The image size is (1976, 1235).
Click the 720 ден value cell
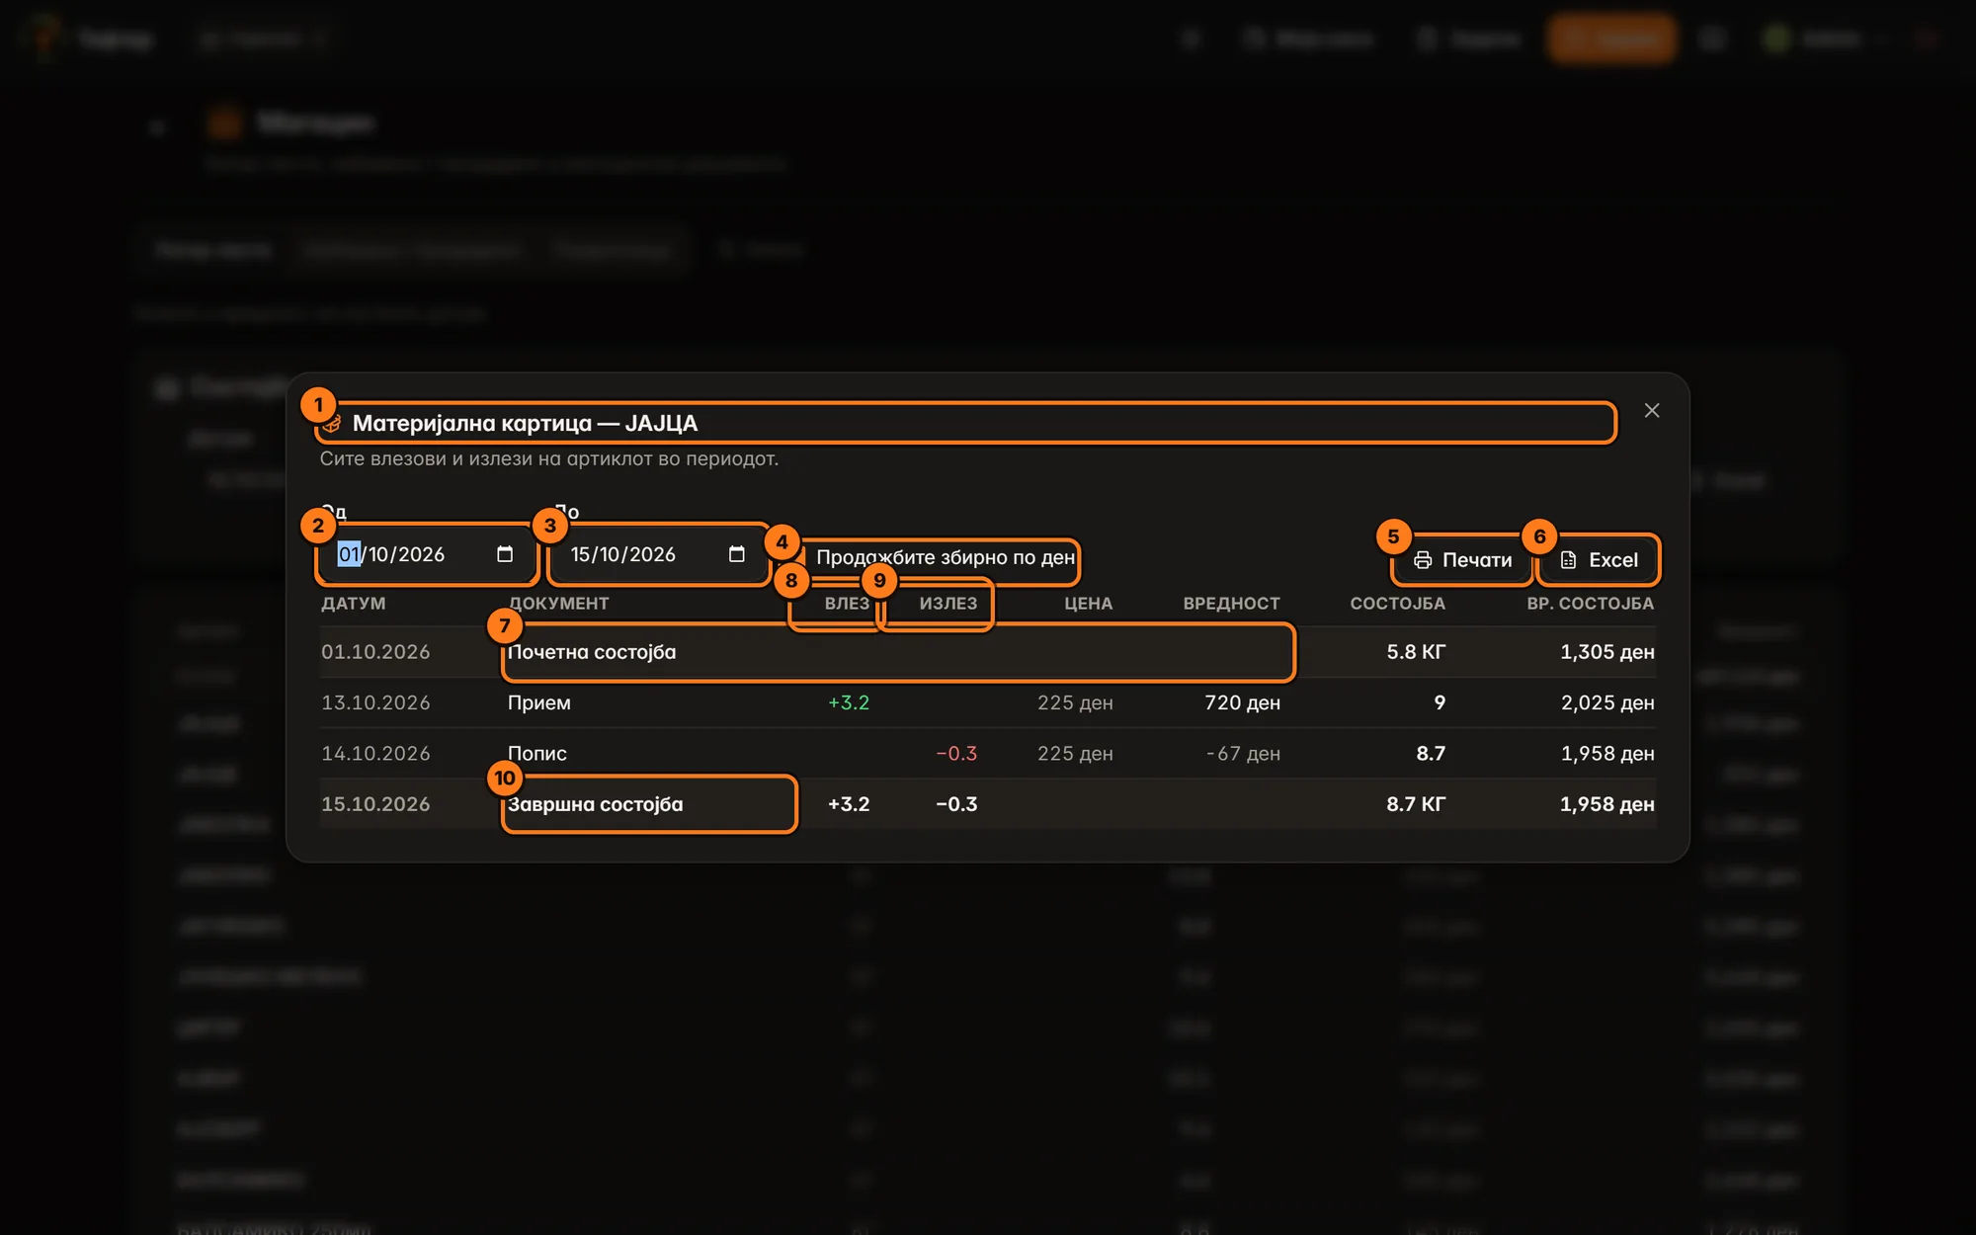(x=1242, y=702)
